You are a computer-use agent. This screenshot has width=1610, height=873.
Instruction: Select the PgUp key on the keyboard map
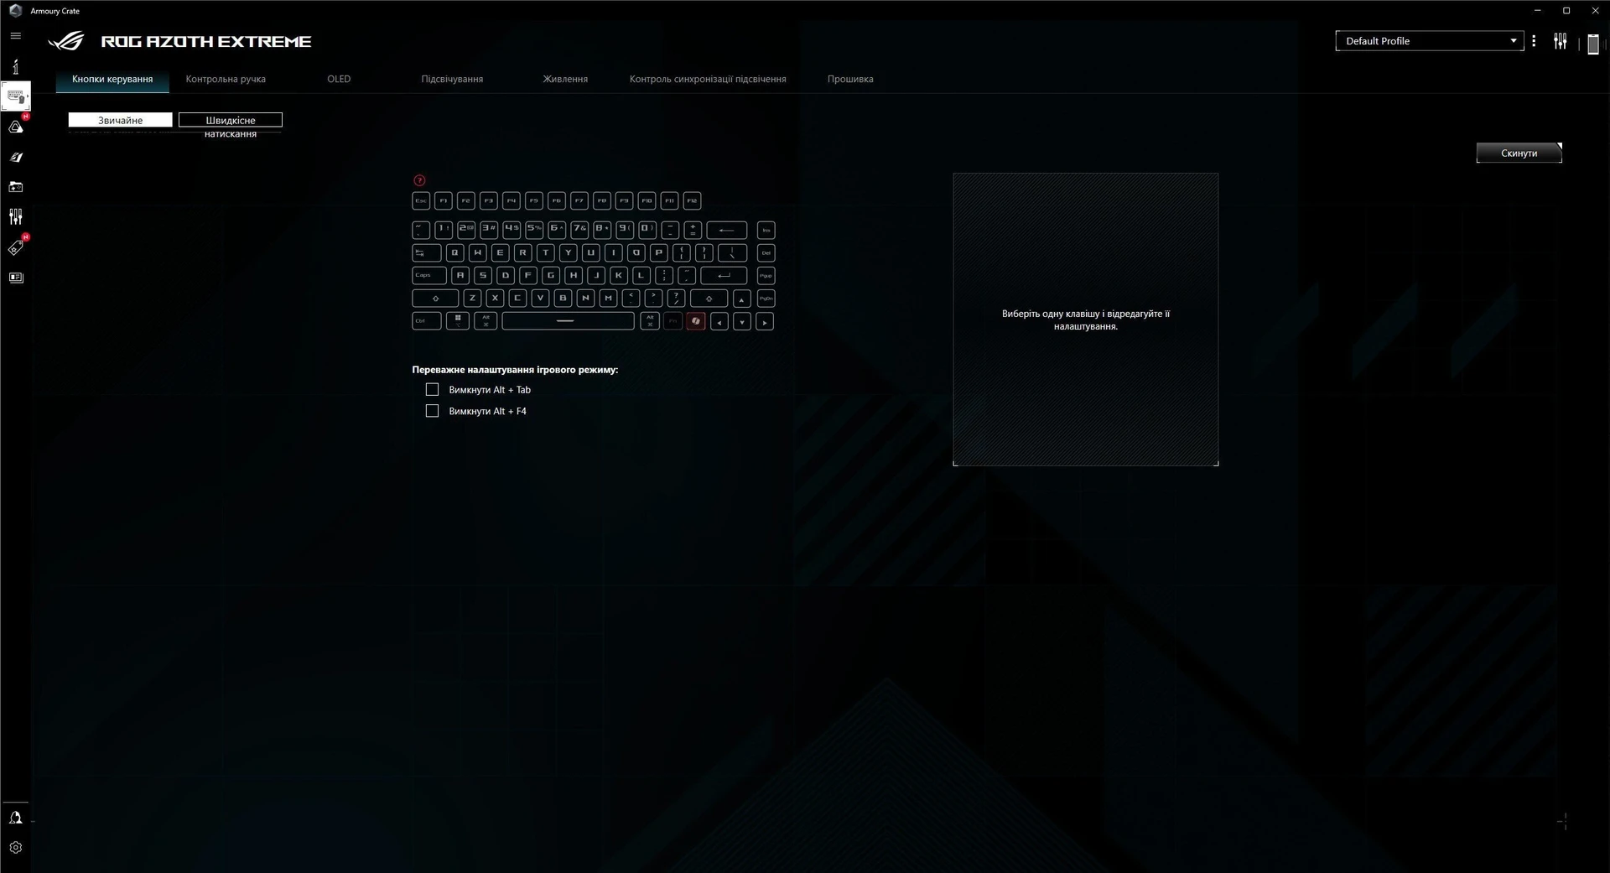[x=766, y=275]
